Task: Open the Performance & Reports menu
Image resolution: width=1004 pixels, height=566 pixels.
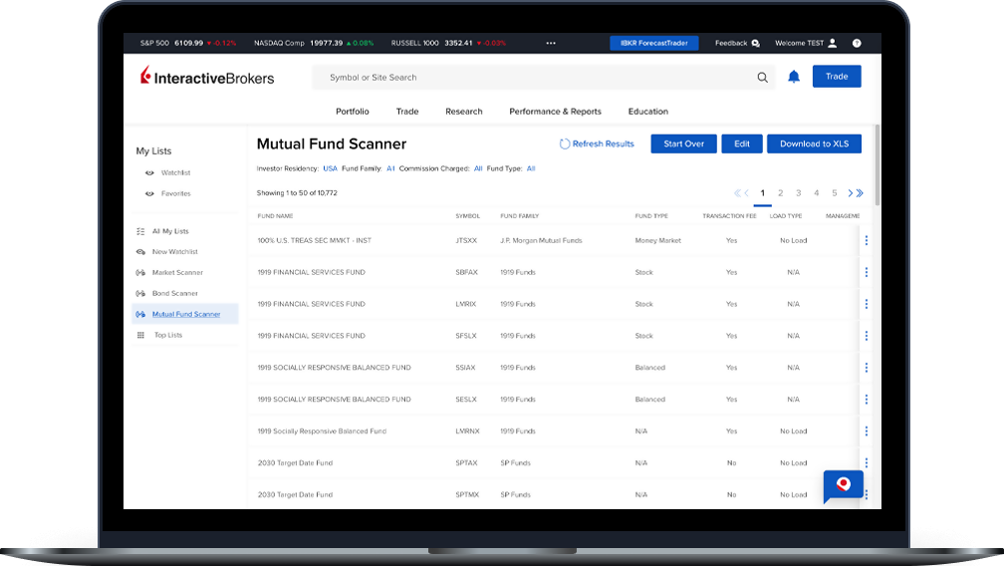Action: click(x=555, y=112)
